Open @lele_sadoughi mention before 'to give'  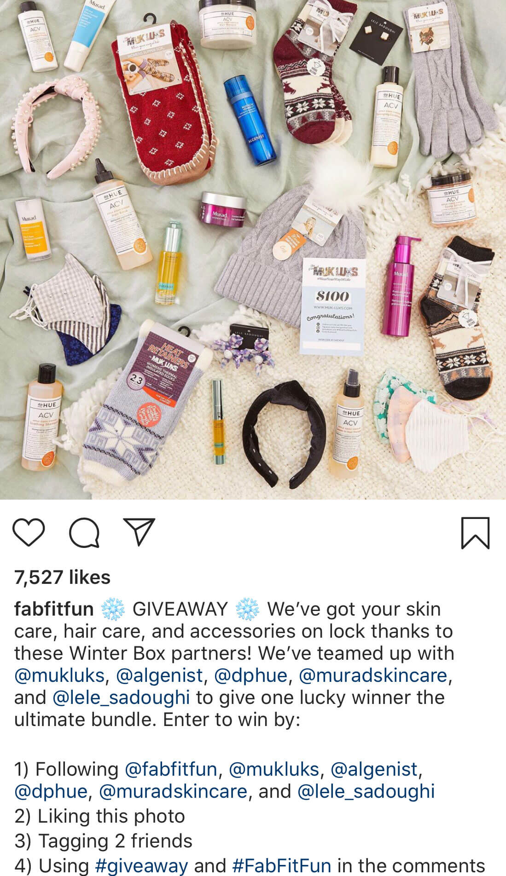pos(121,697)
